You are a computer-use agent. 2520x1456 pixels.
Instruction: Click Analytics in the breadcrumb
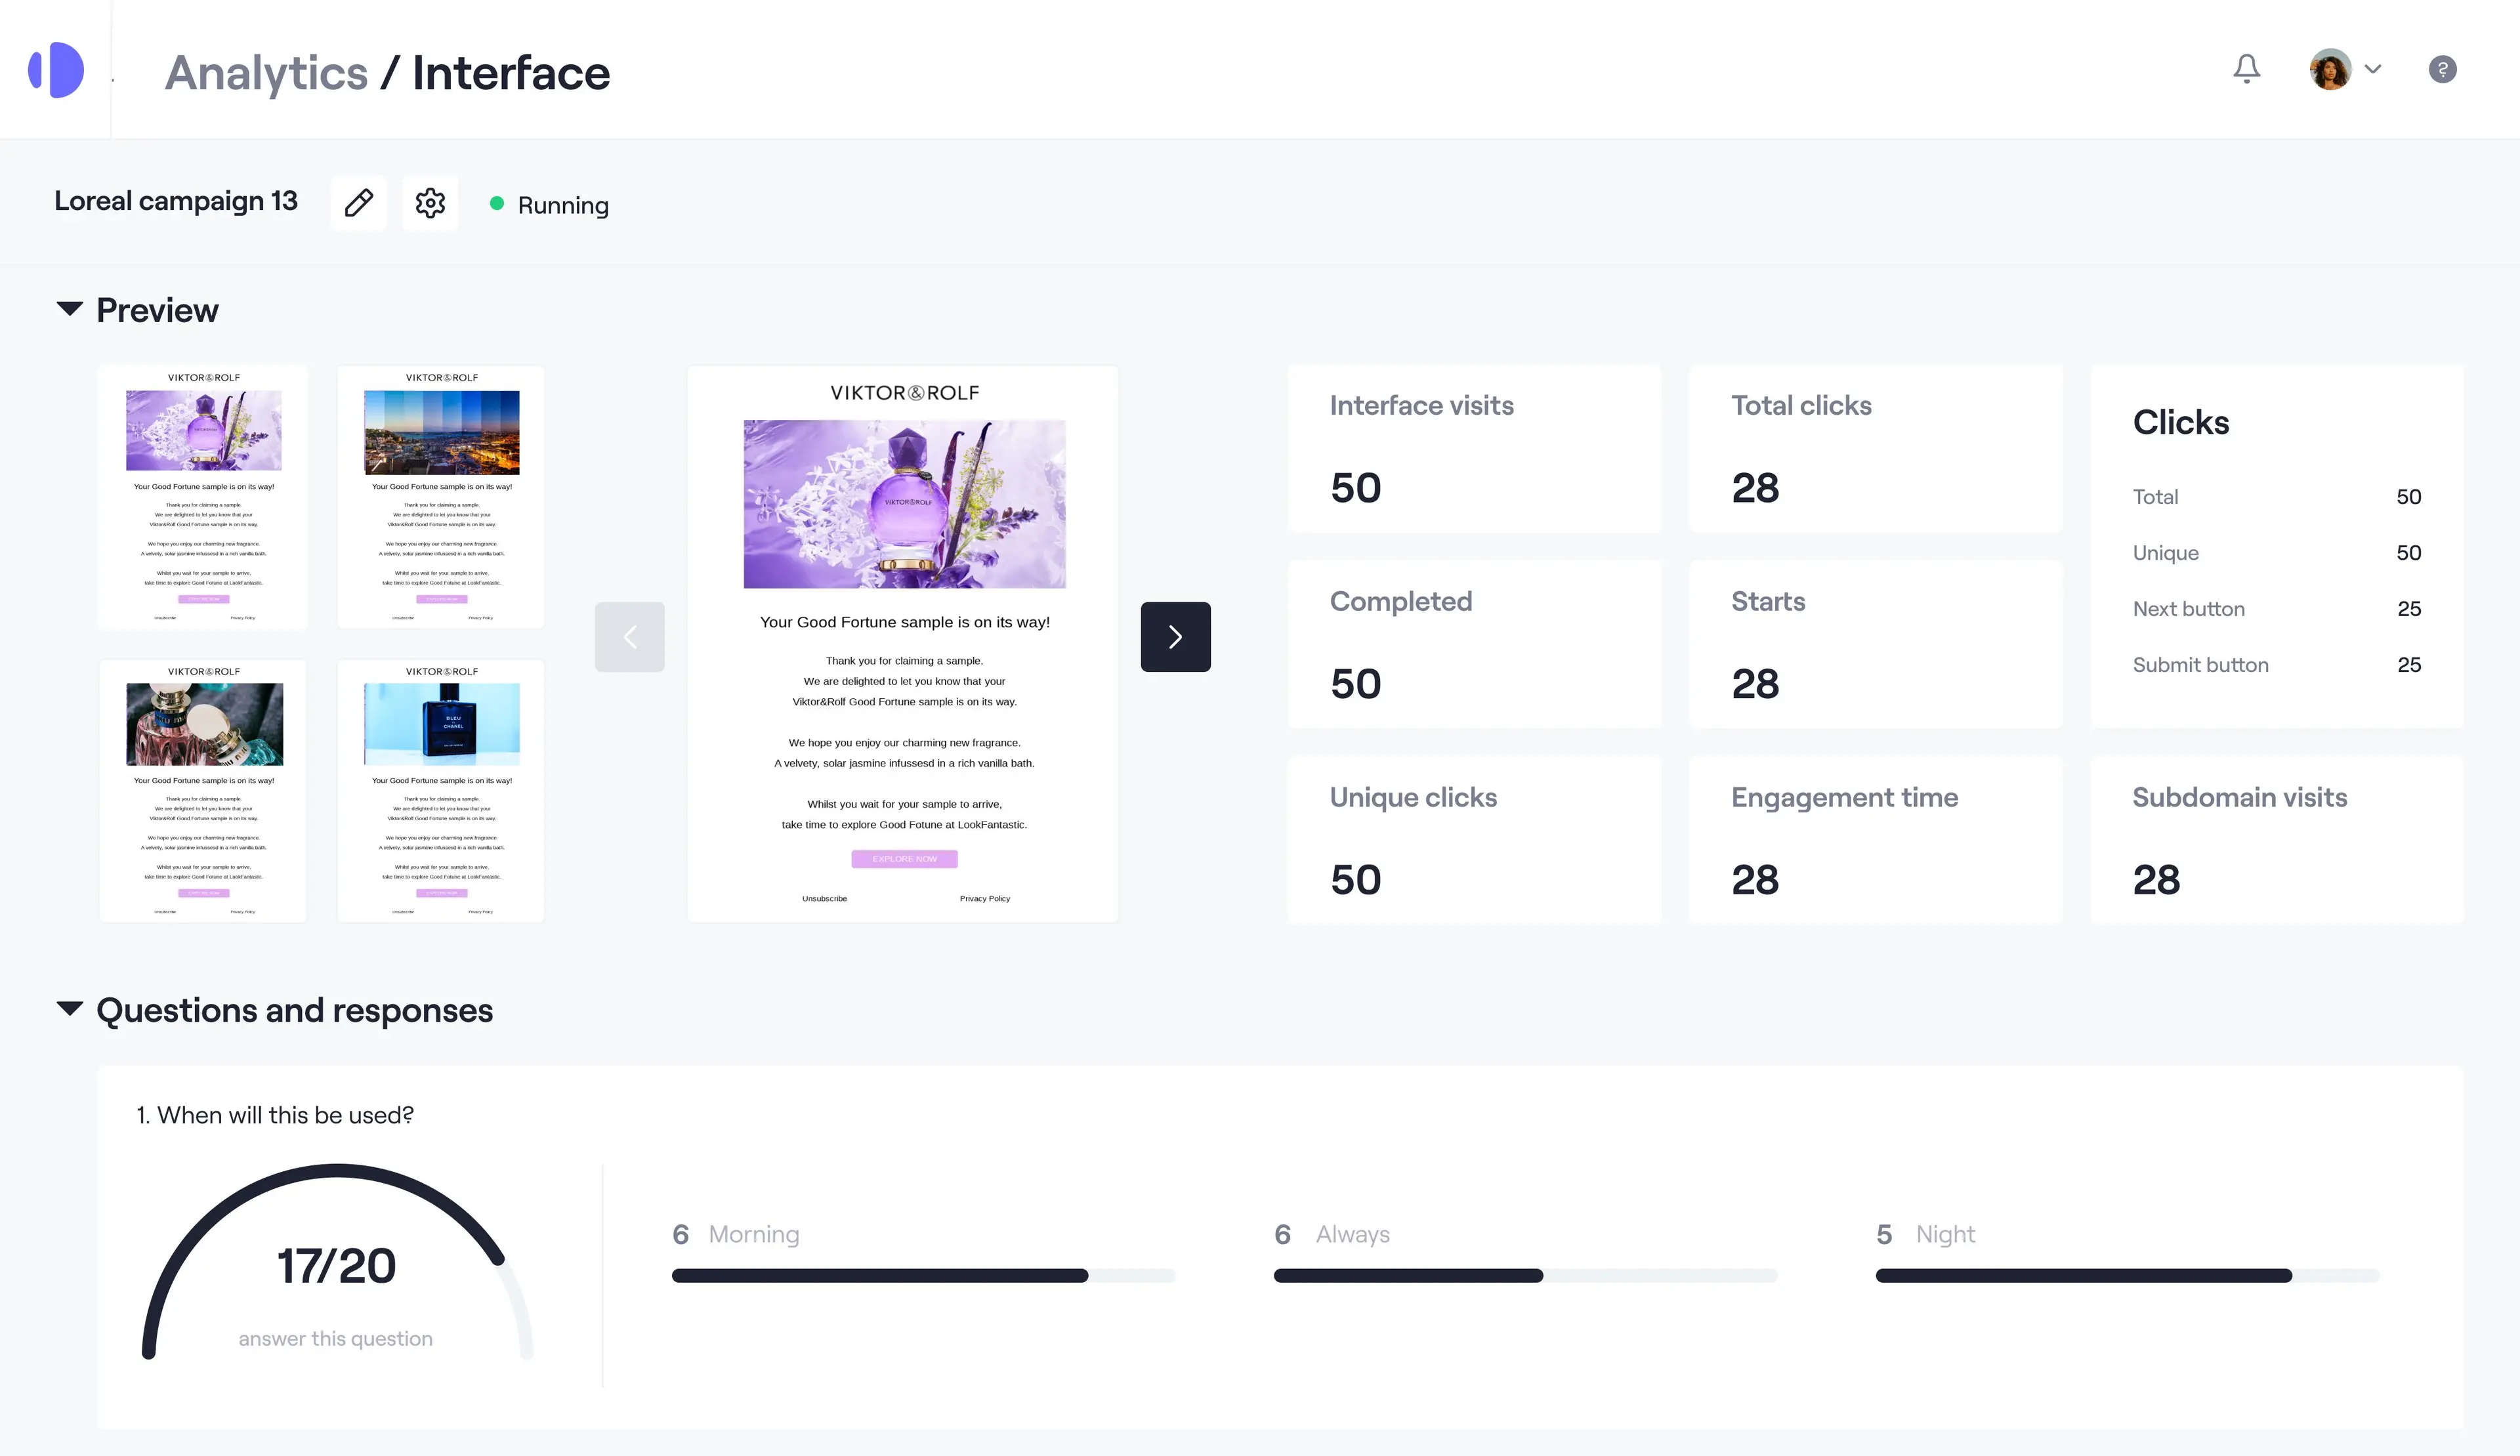(x=266, y=73)
